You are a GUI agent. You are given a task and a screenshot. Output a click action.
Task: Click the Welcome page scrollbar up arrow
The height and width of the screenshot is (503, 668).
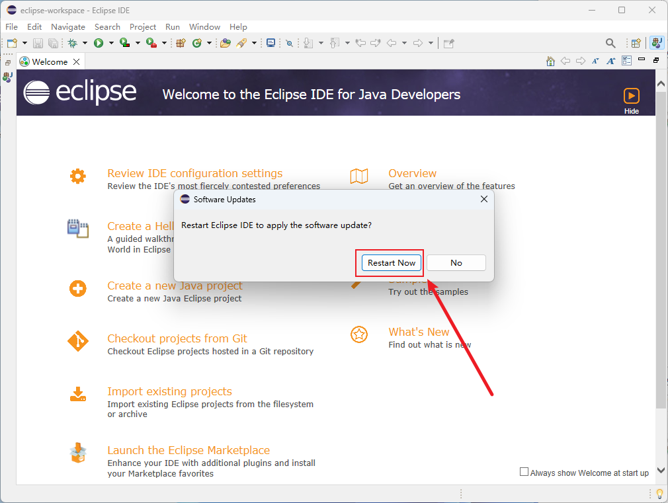tap(661, 83)
